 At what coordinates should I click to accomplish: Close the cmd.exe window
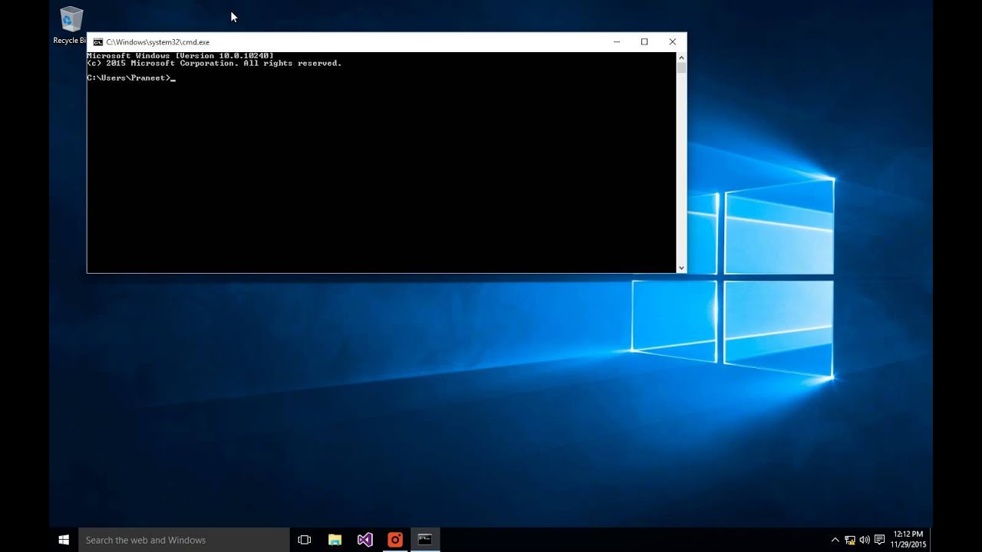coord(673,42)
